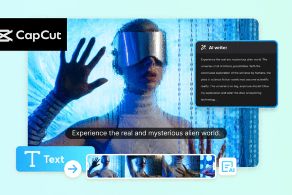292x195 pixels.
Task: Select the first clip thumbnail in timeline
Action: (x=105, y=166)
